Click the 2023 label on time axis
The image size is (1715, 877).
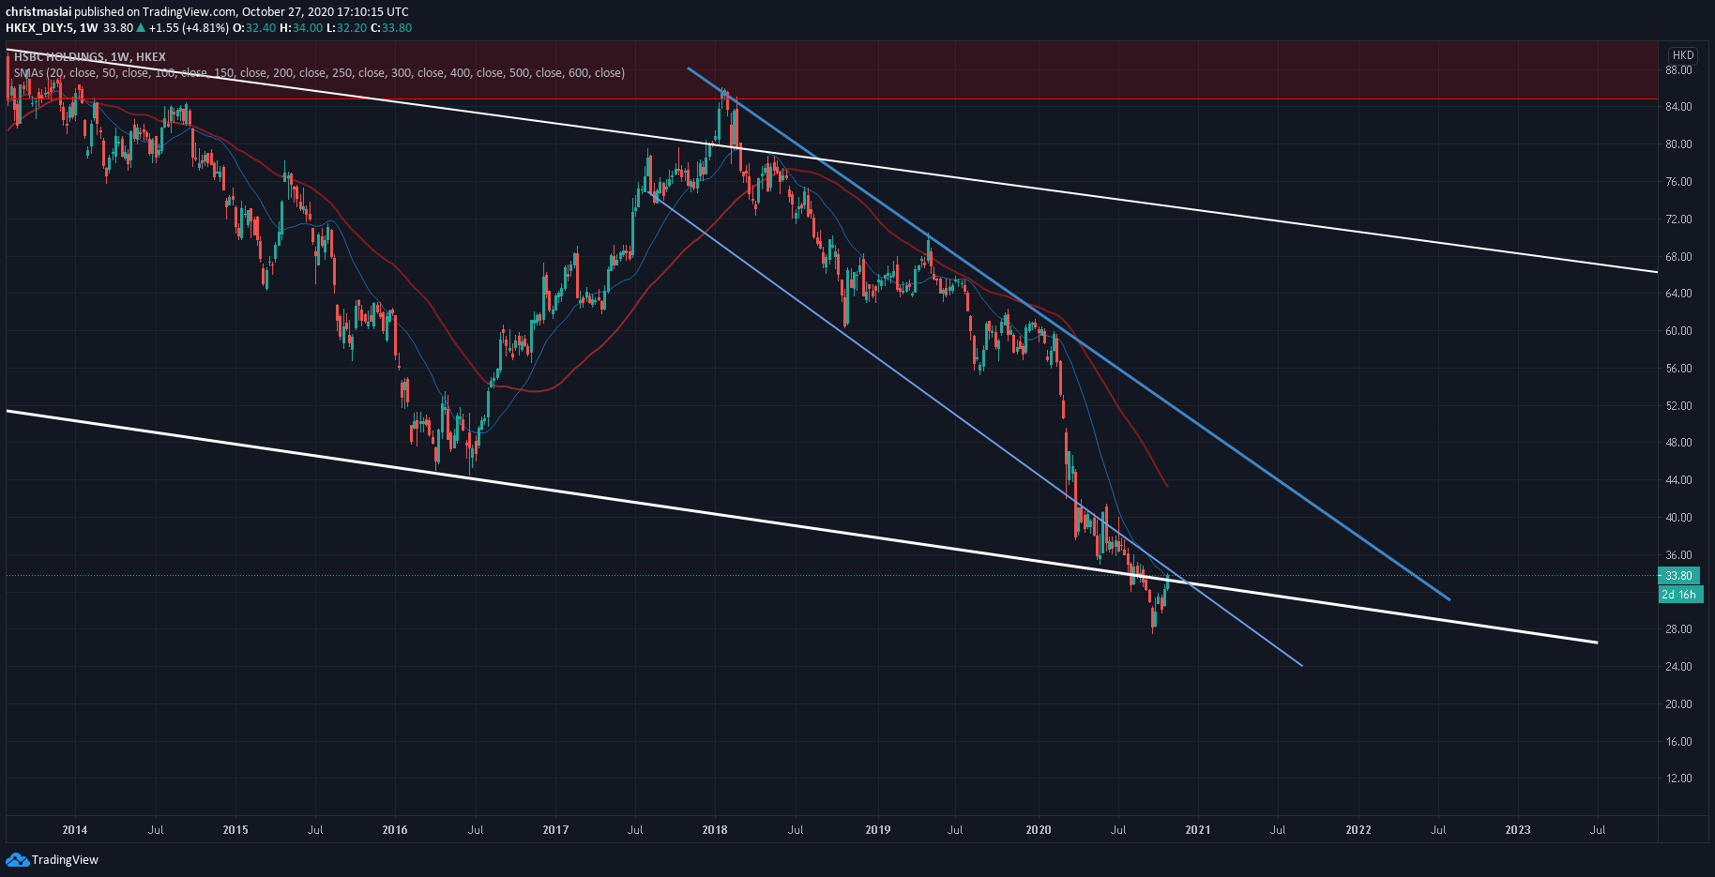[1518, 830]
